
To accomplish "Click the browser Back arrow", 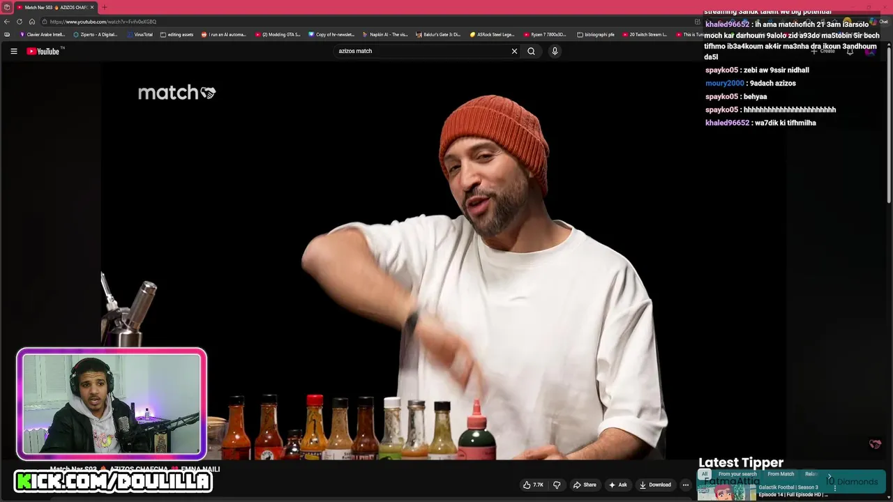I will coord(7,22).
